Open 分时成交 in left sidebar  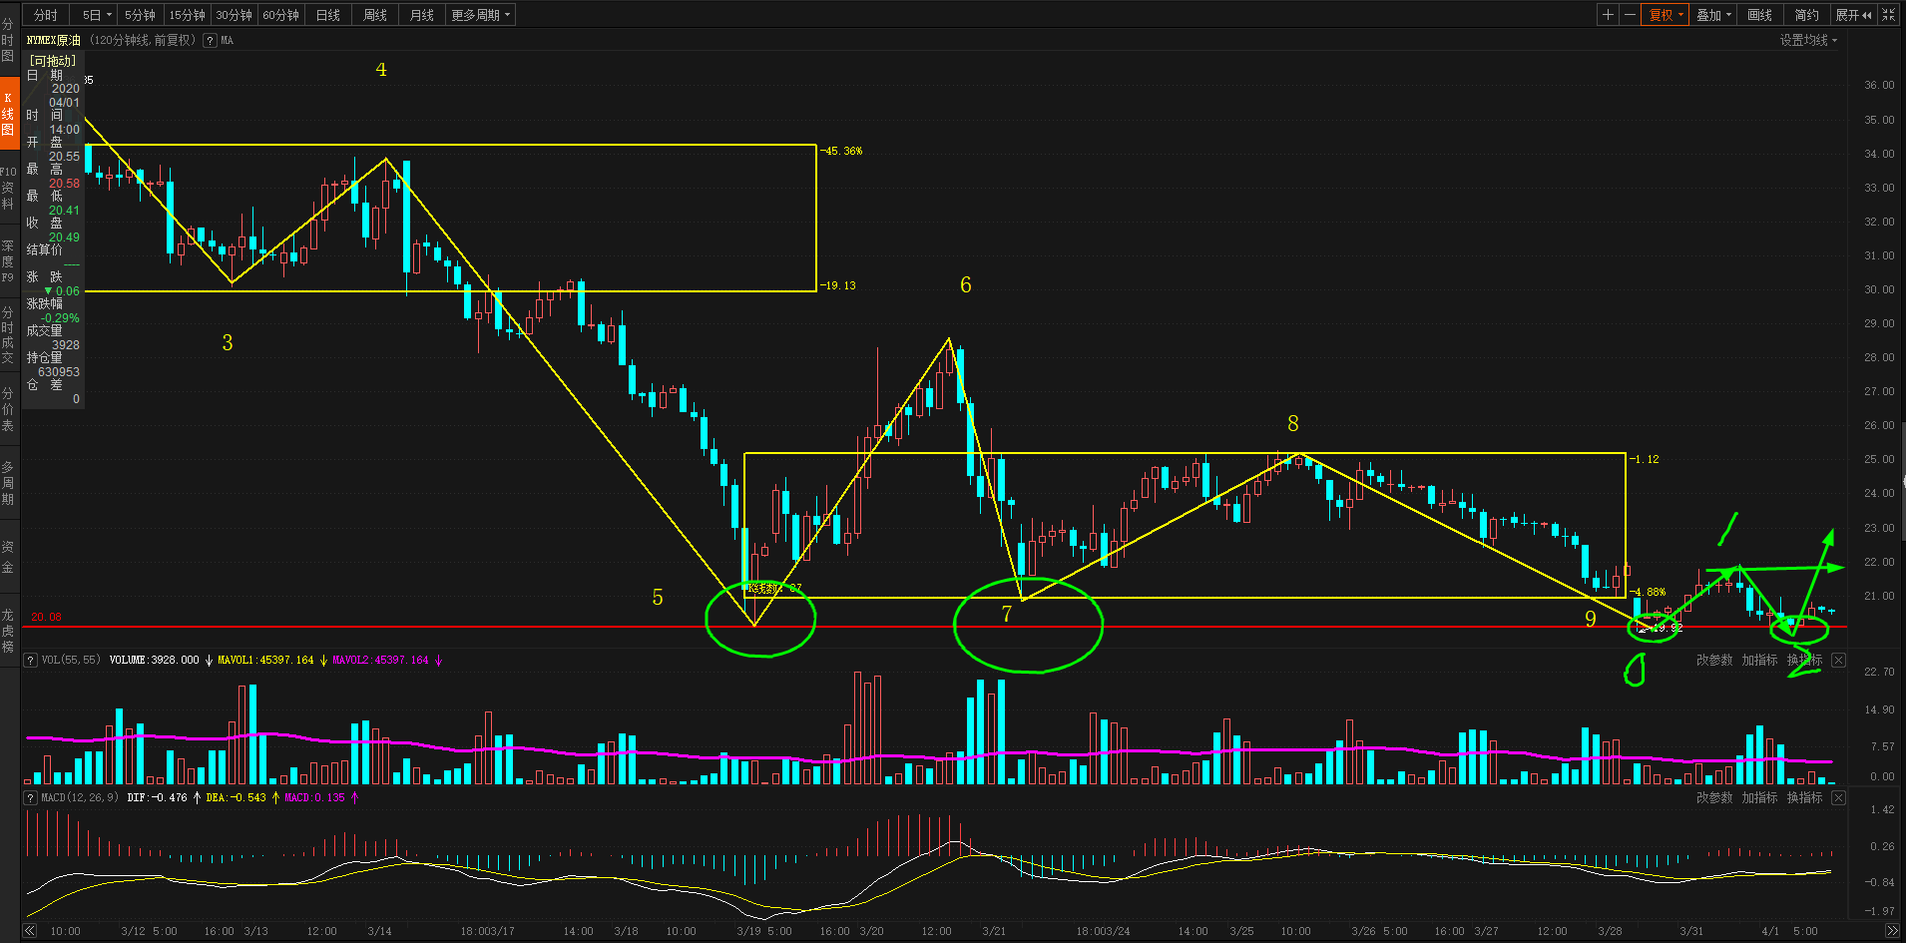tap(8, 335)
